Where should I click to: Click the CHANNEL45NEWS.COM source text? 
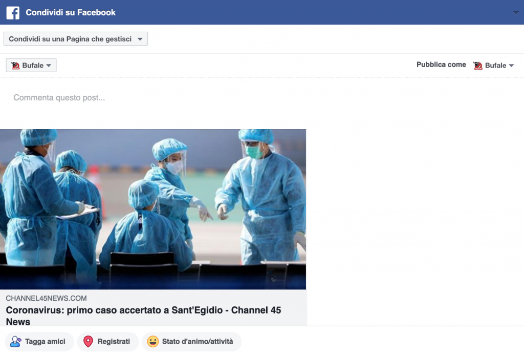tap(46, 298)
